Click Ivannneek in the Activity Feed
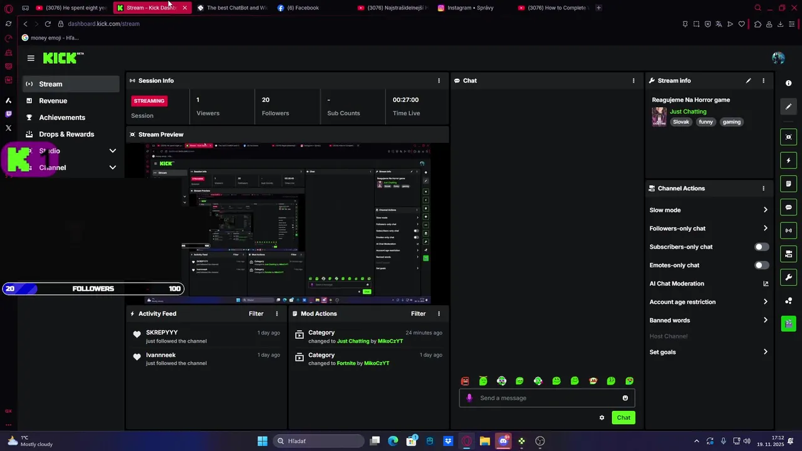This screenshot has width=802, height=451. coord(161,355)
